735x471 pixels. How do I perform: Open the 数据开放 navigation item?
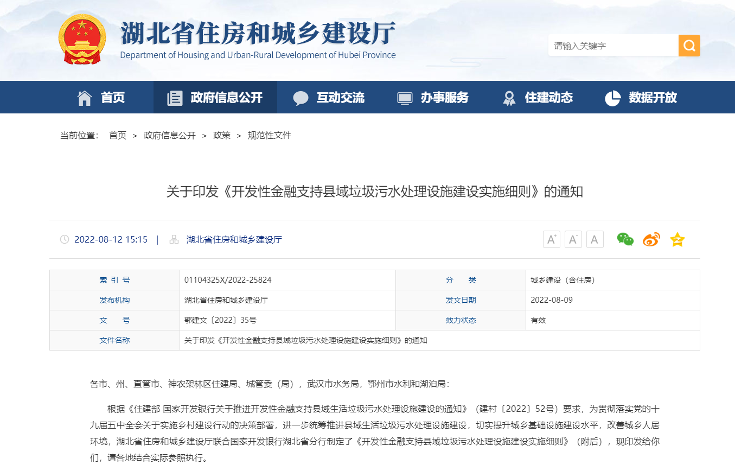pyautogui.click(x=641, y=98)
